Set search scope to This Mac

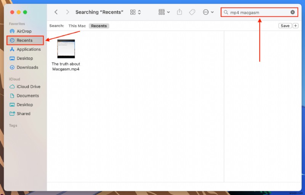[x=77, y=26]
